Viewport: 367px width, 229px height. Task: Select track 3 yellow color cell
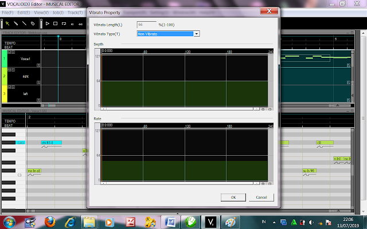point(5,93)
